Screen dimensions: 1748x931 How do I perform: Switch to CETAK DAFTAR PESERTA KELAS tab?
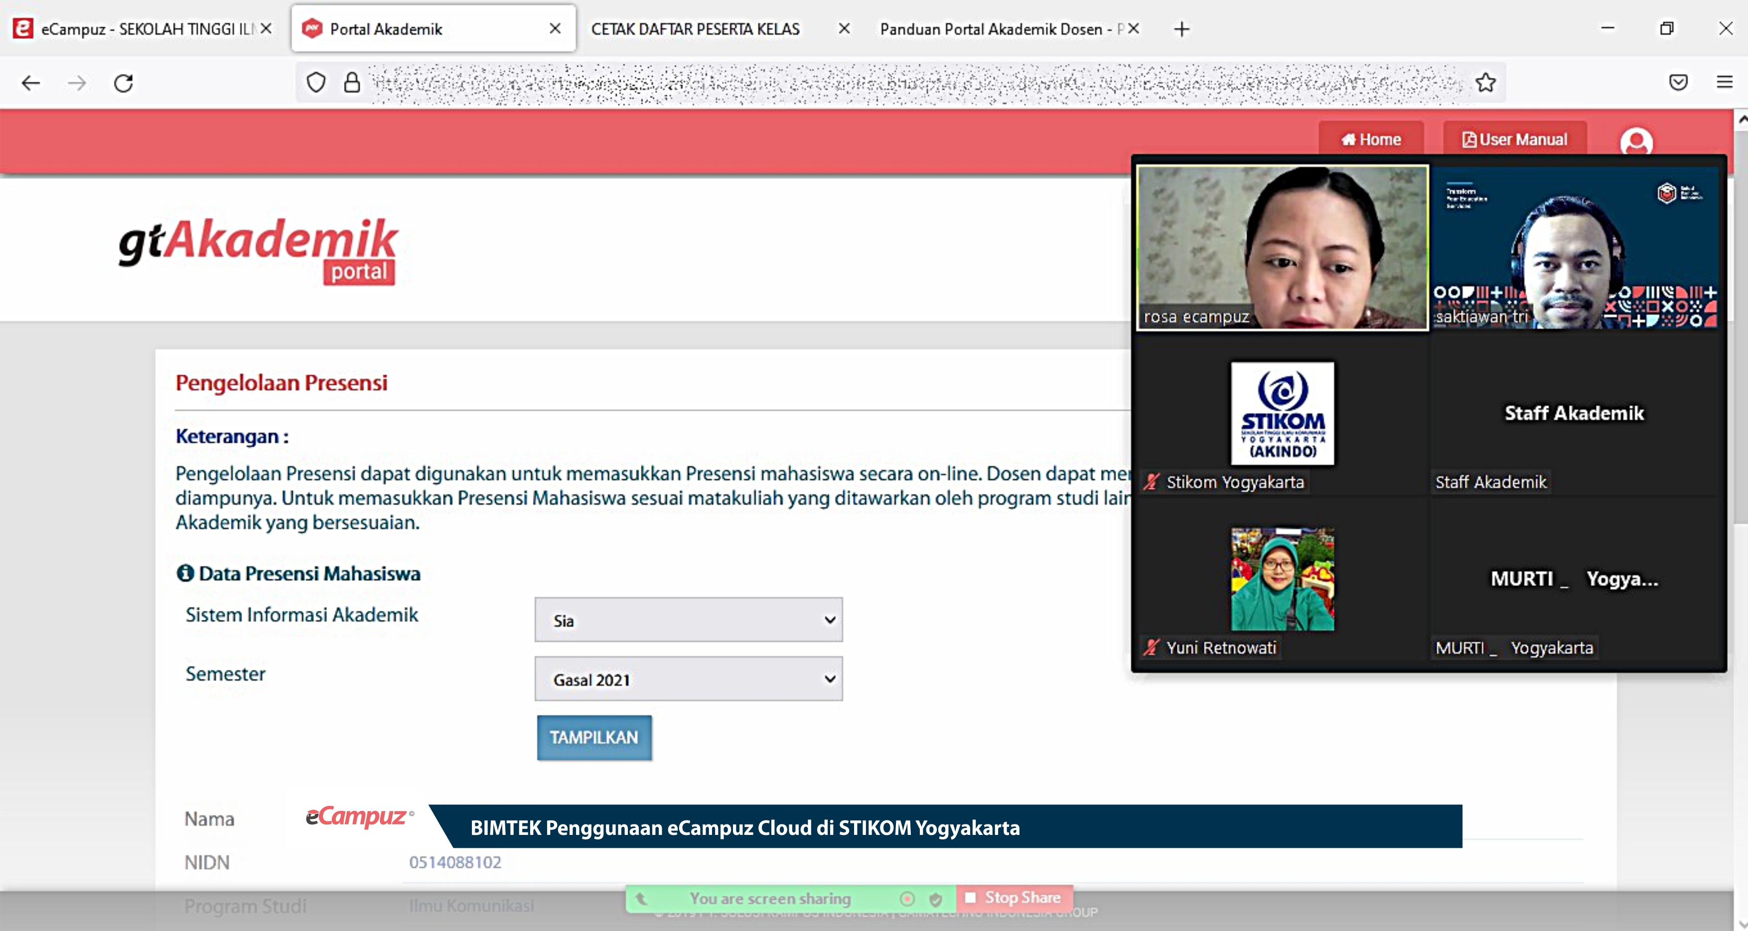[722, 28]
